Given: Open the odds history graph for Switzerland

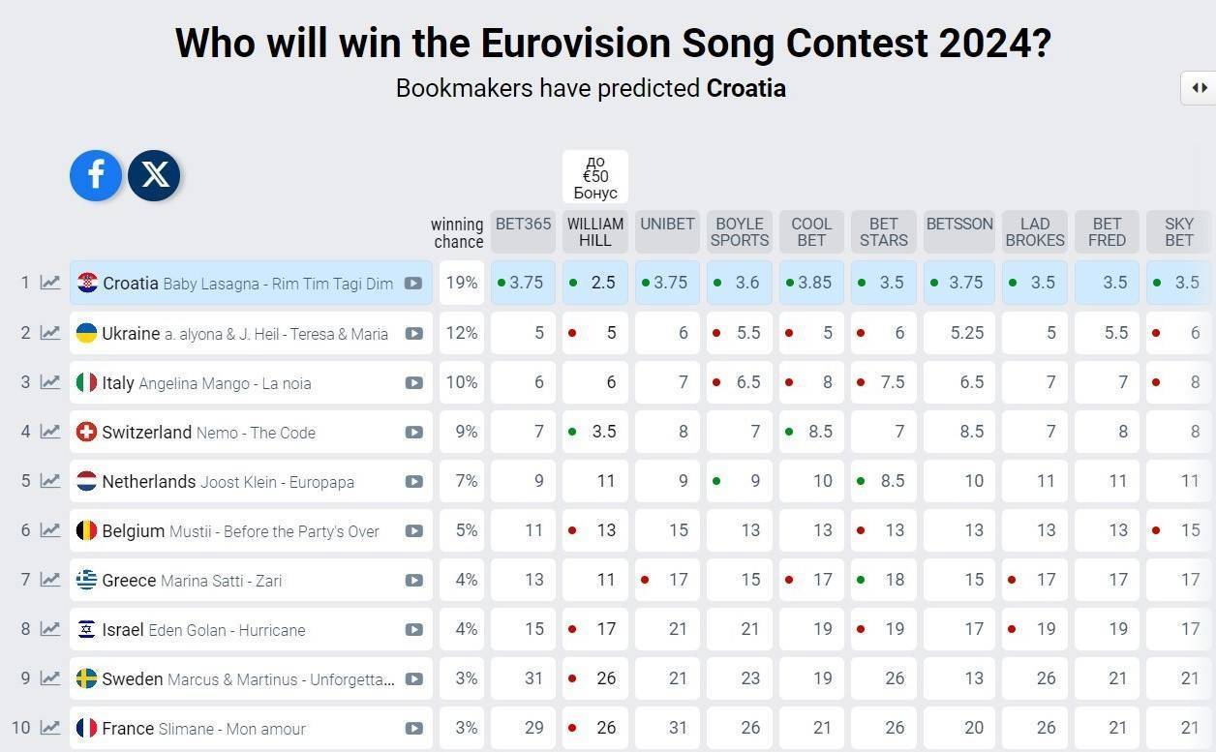Looking at the screenshot, I should 50,432.
